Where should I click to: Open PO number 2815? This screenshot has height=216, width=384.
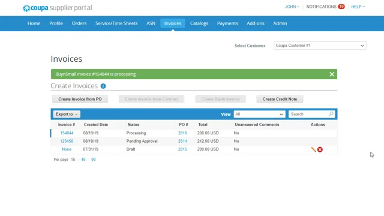tap(182, 149)
